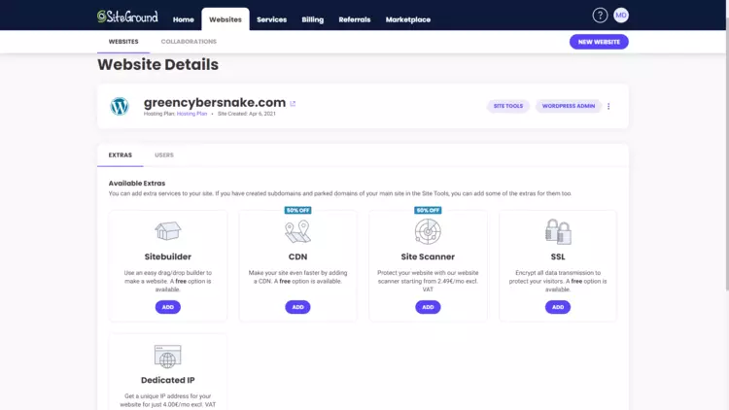The image size is (729, 410).
Task: Click the Site Scanner card title
Action: pyautogui.click(x=428, y=256)
